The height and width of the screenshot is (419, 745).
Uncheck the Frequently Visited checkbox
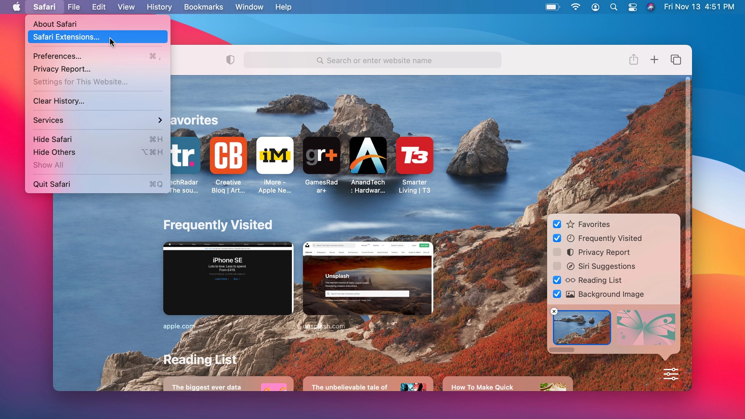(557, 238)
